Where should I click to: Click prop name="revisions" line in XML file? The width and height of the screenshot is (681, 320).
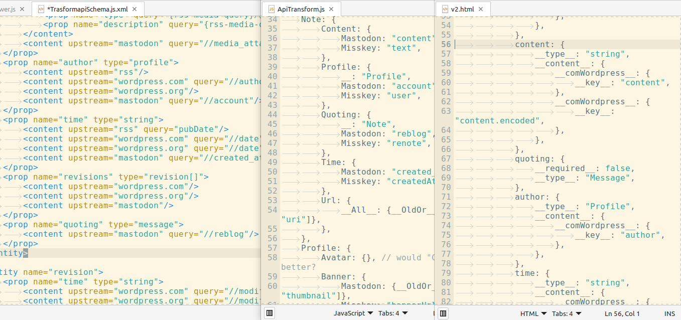pos(106,177)
